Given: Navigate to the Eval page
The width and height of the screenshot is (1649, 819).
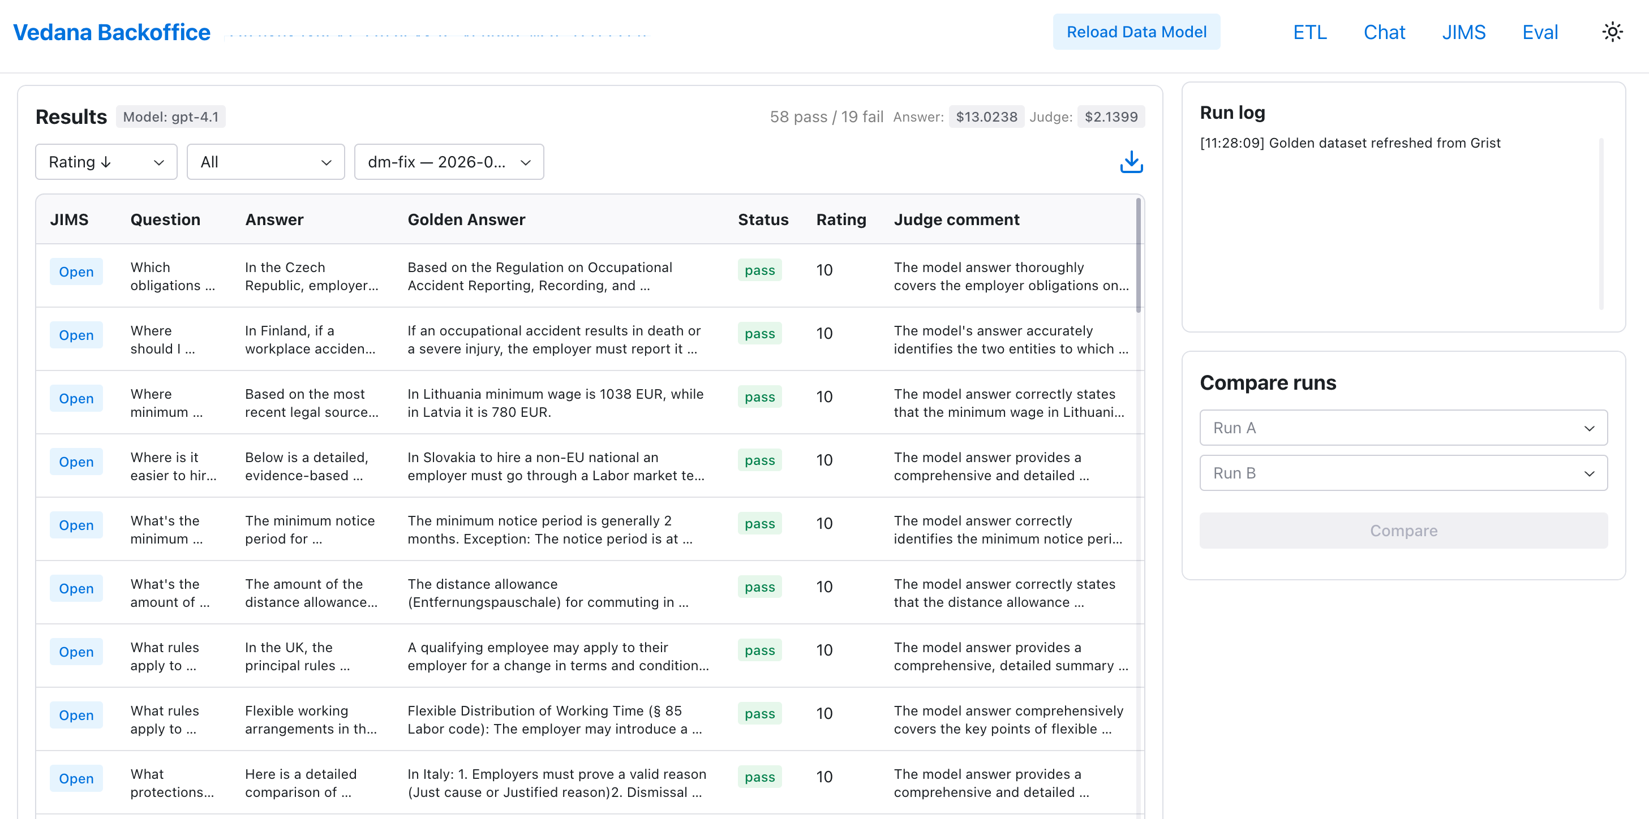Looking at the screenshot, I should pyautogui.click(x=1540, y=32).
